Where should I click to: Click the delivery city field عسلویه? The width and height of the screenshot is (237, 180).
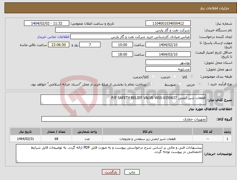coord(168,69)
